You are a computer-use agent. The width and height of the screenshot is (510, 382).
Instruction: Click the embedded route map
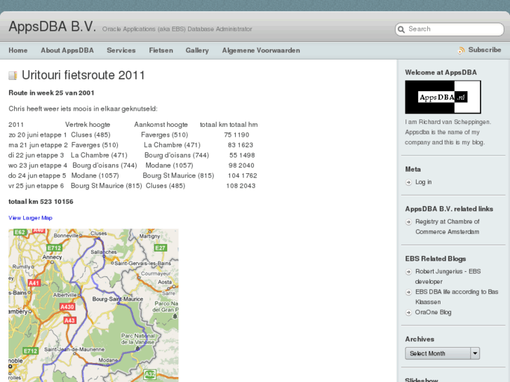click(x=93, y=305)
